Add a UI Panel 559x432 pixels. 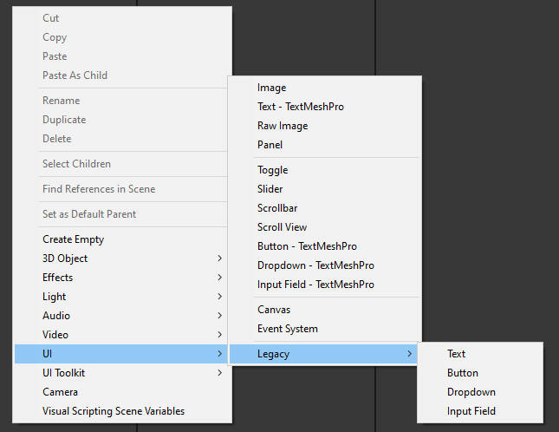270,145
